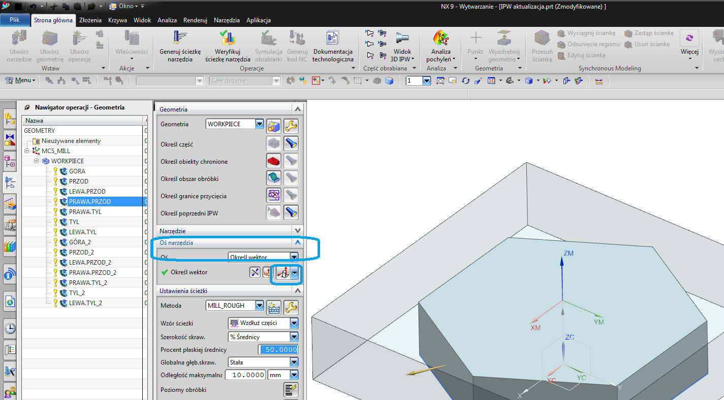Open mm unit dropdown
The height and width of the screenshot is (400, 724).
pos(294,375)
